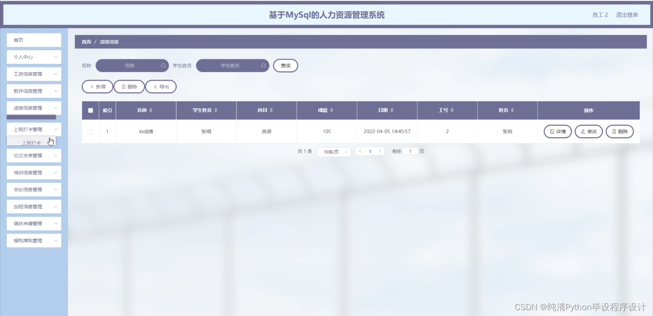Expand 成绩信息管理 menu chevron
653x316 pixels.
point(56,108)
